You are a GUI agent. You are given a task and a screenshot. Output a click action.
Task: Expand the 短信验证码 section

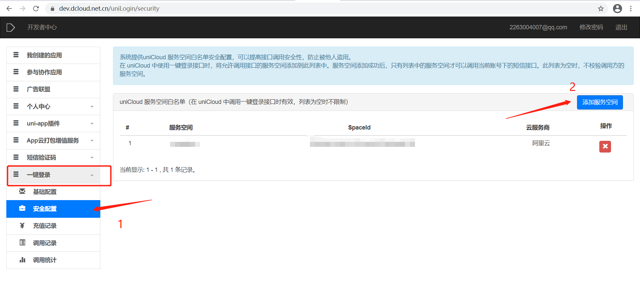pyautogui.click(x=92, y=157)
